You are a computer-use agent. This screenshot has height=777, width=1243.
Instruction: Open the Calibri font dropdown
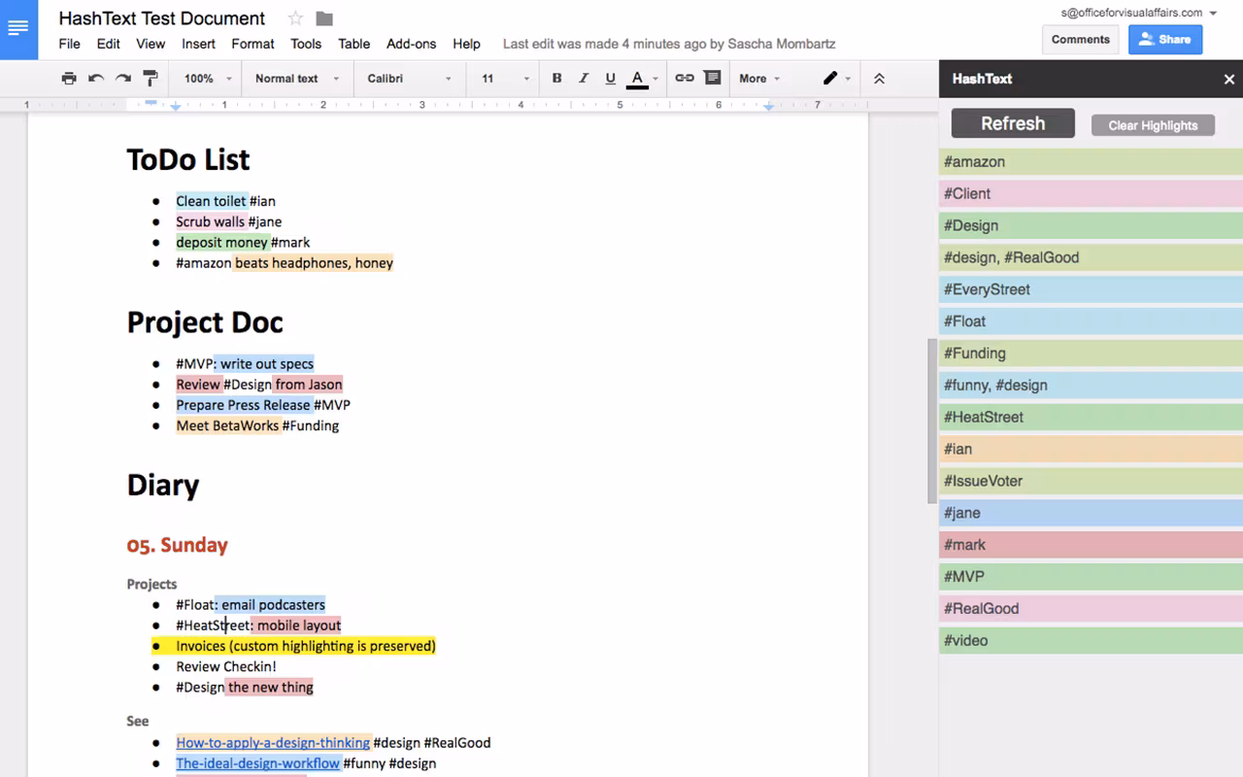(409, 79)
